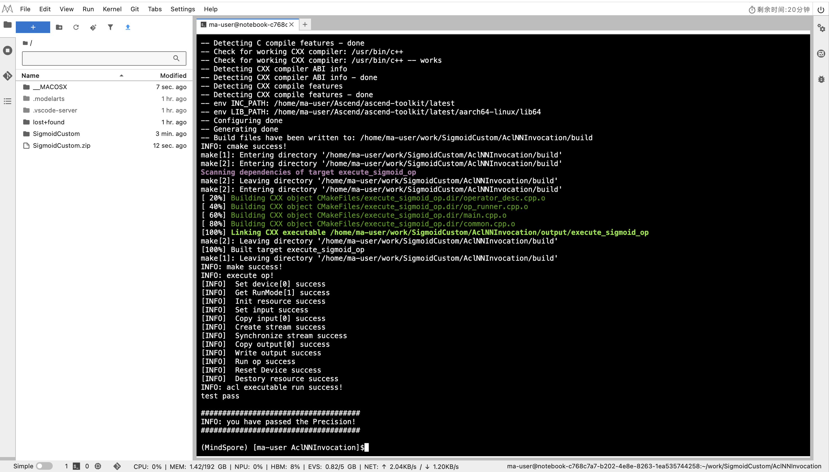Click the power shutdown icon
Viewport: 829px width, 472px height.
(821, 9)
